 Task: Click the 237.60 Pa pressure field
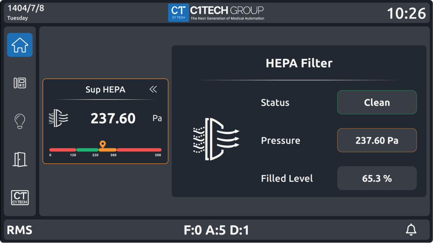377,140
